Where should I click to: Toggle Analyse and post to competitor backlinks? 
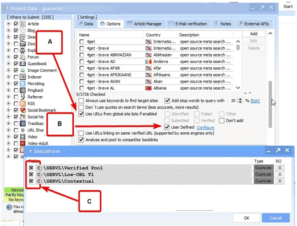click(81, 140)
